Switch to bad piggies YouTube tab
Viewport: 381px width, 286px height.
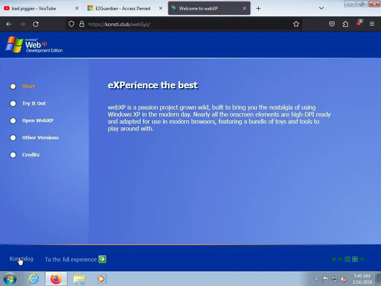click(41, 8)
